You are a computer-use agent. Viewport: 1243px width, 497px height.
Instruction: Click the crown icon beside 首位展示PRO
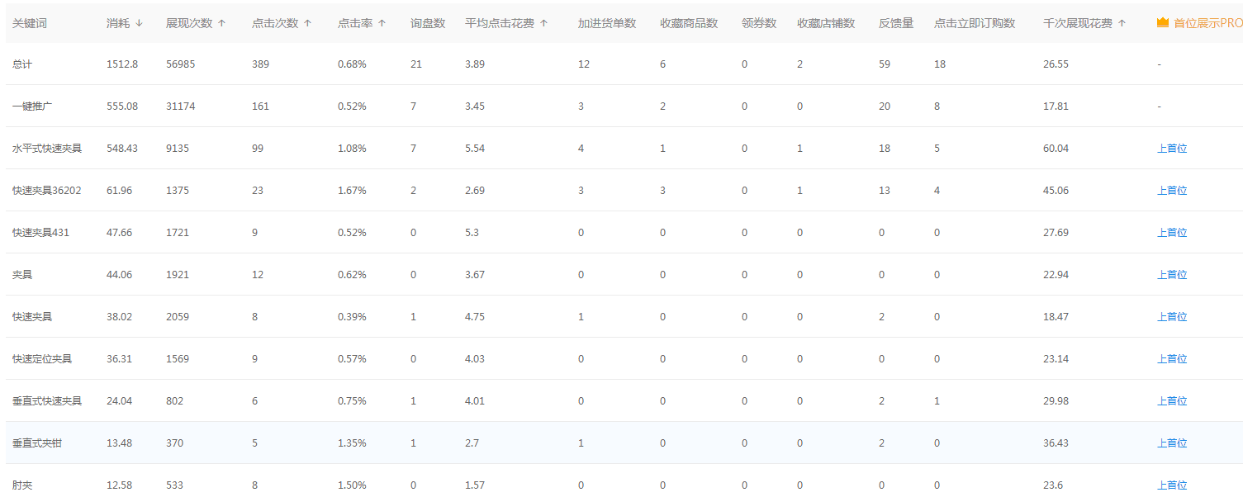pyautogui.click(x=1163, y=23)
